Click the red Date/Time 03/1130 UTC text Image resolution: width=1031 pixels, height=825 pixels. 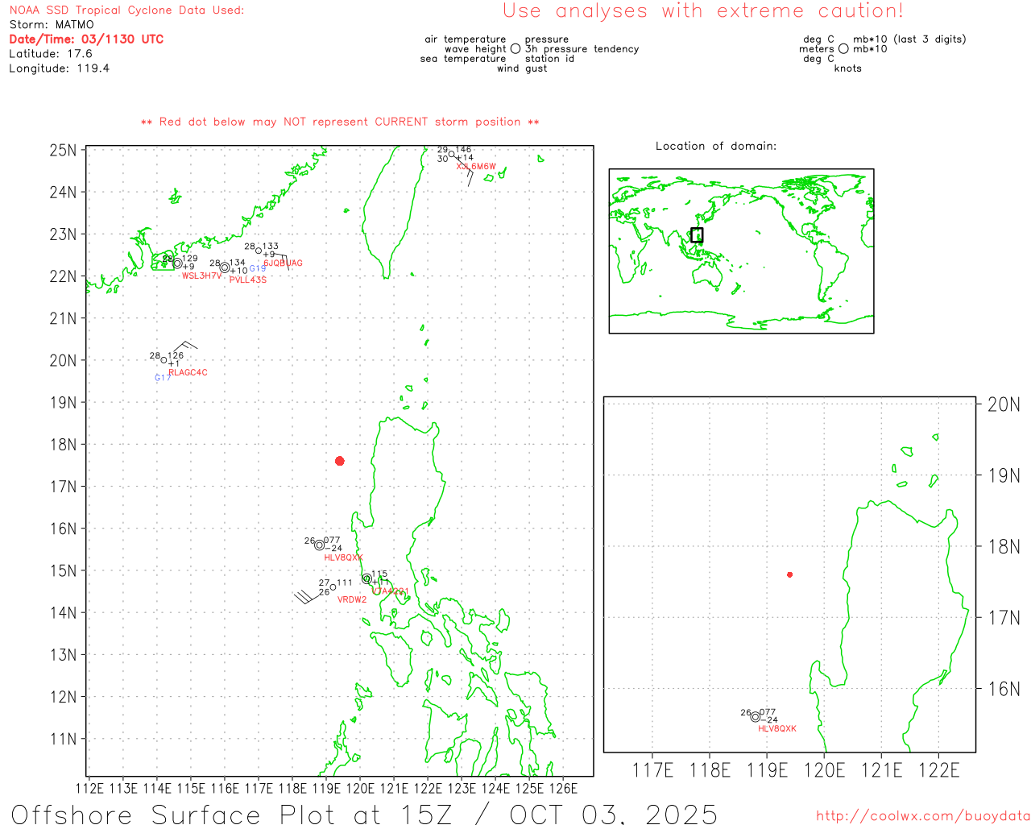click(x=86, y=39)
